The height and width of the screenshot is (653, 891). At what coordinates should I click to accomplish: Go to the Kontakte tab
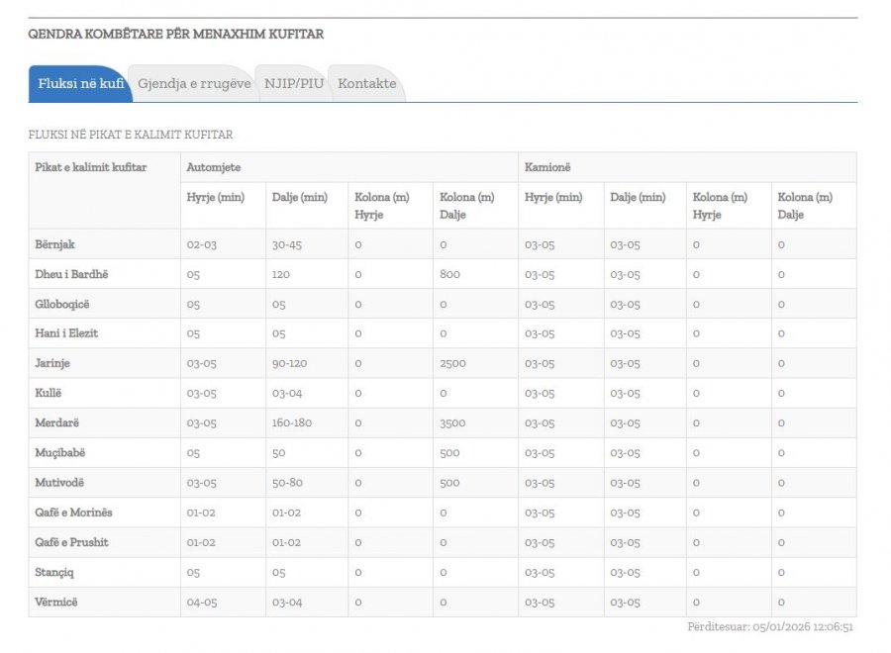coord(366,84)
